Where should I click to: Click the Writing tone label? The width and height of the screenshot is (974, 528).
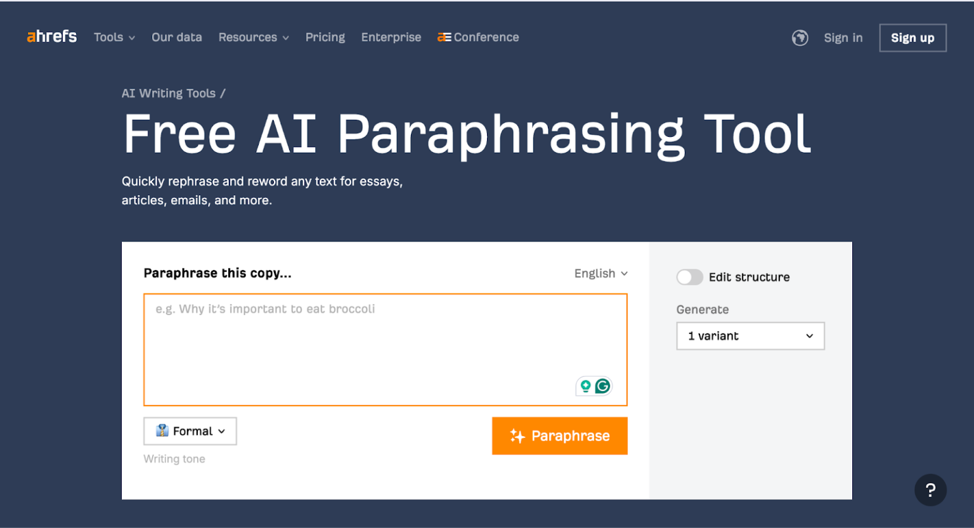point(174,459)
